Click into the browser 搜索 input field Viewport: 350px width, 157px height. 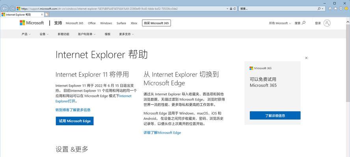click(278, 9)
